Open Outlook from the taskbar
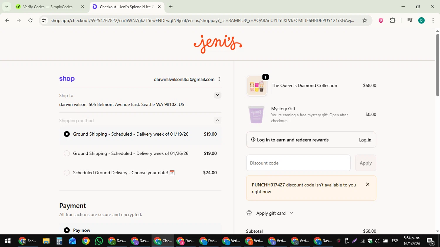Screen dimensions: 440x247 [x=72, y=241]
